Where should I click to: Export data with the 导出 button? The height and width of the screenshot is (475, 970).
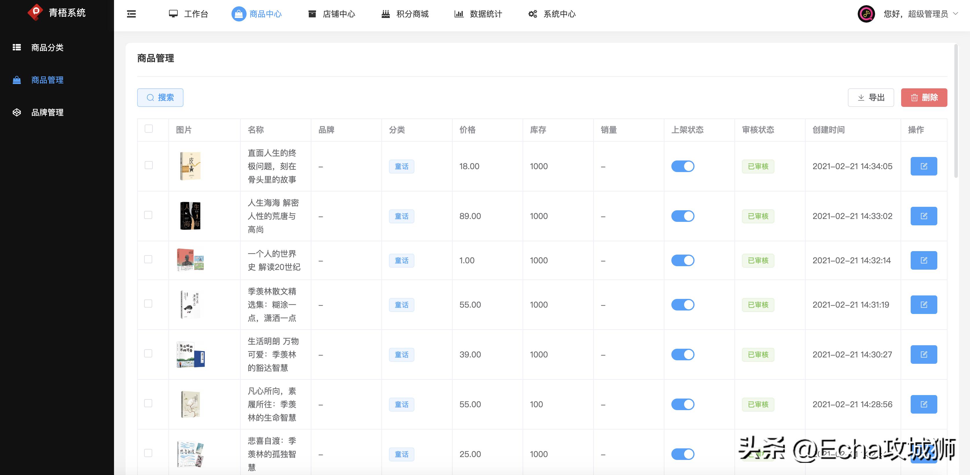coord(870,97)
